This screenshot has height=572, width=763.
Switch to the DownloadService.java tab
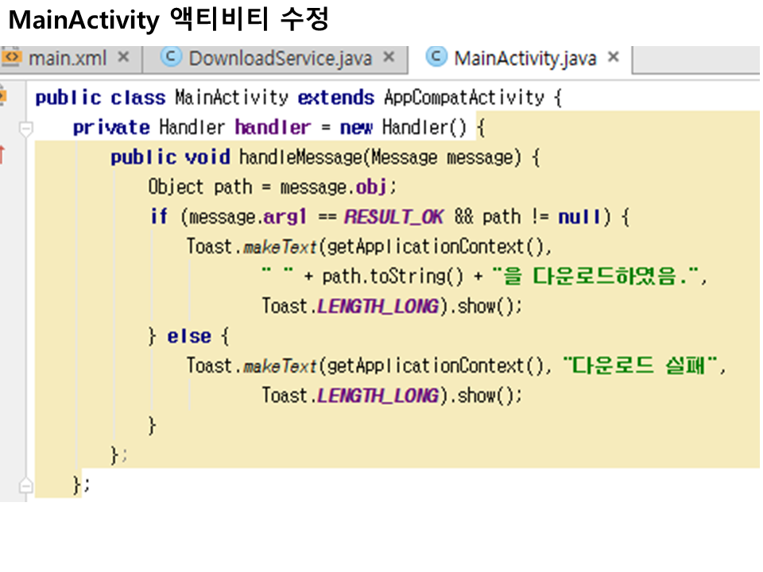tap(280, 58)
